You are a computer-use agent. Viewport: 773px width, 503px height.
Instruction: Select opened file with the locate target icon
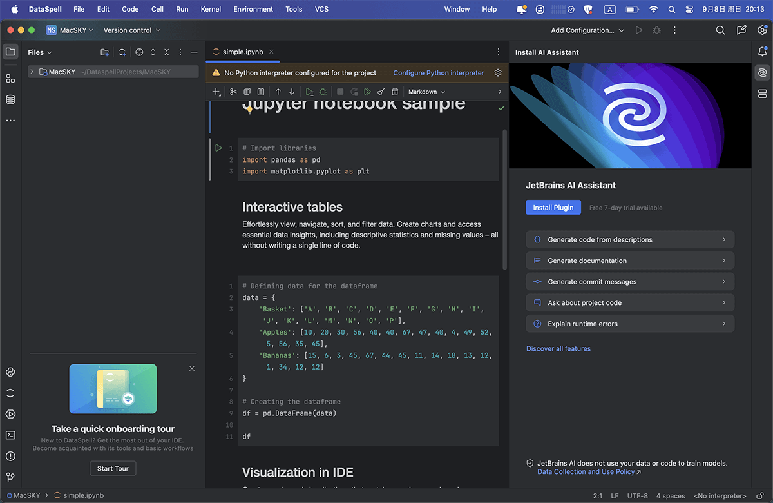click(139, 52)
